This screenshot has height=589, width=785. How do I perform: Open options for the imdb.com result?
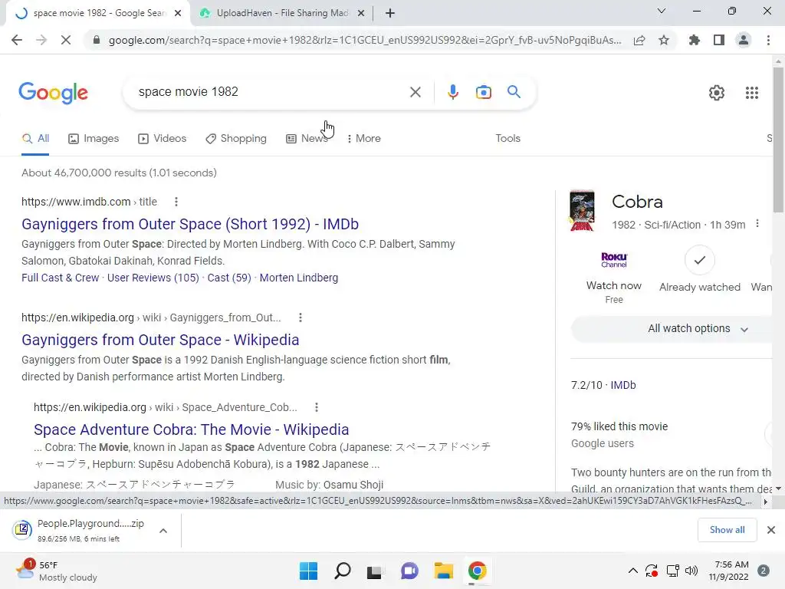[176, 202]
